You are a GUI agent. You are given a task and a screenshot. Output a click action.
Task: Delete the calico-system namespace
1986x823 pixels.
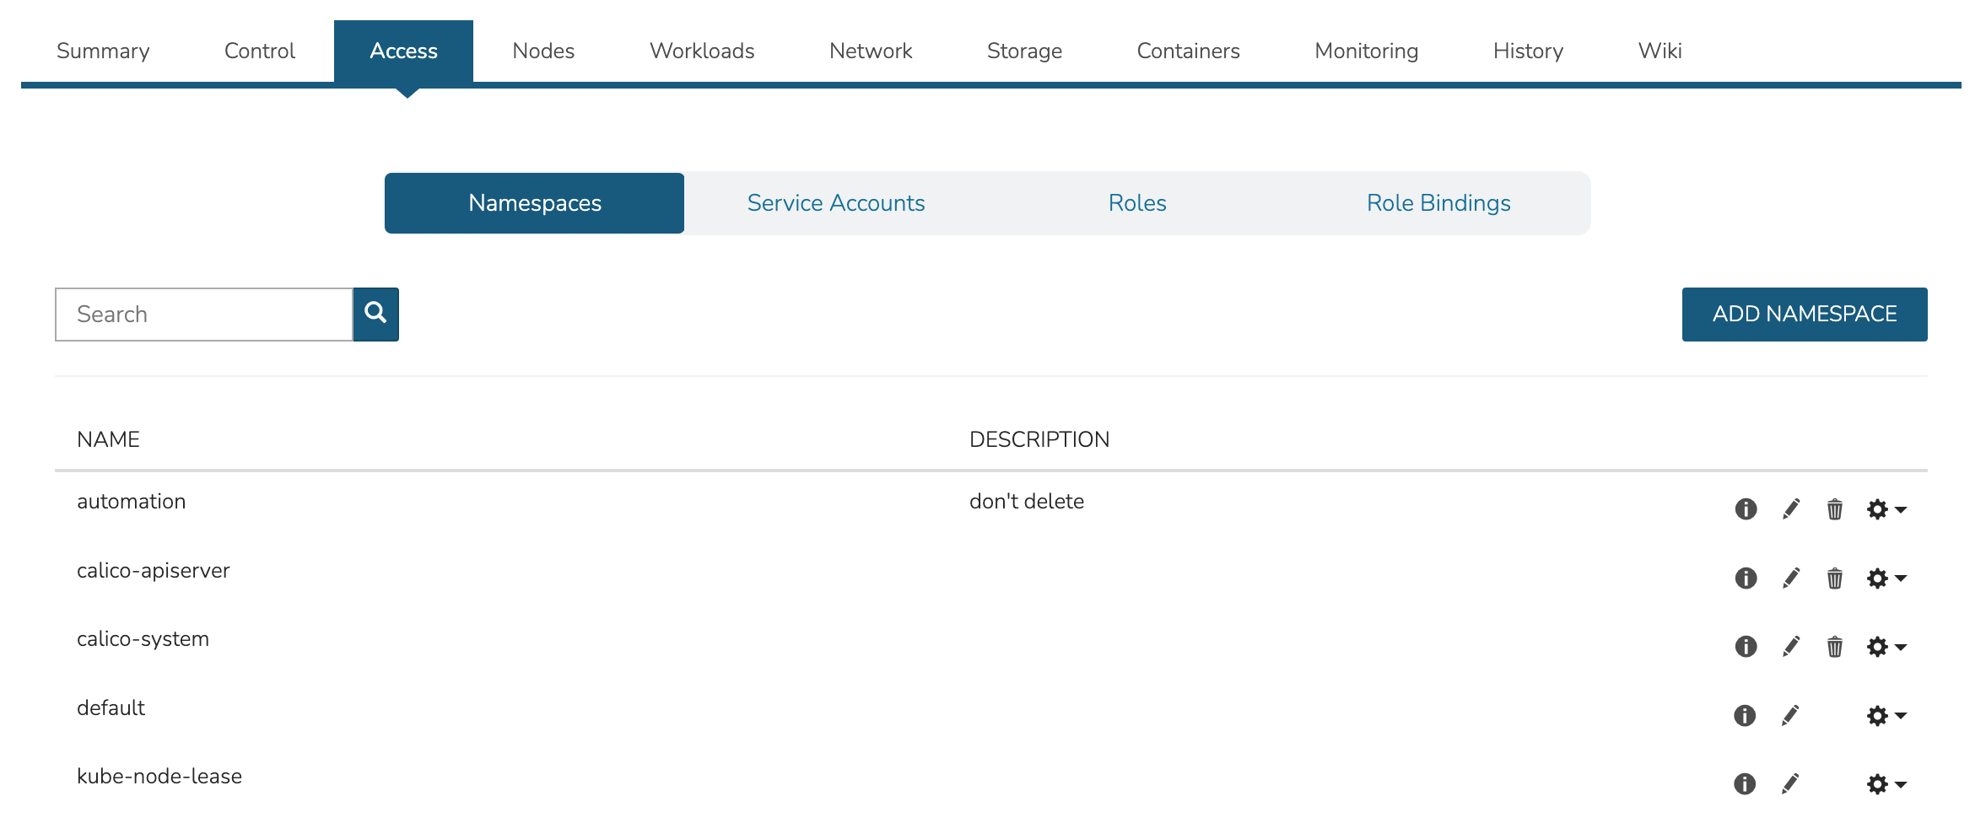(x=1834, y=648)
